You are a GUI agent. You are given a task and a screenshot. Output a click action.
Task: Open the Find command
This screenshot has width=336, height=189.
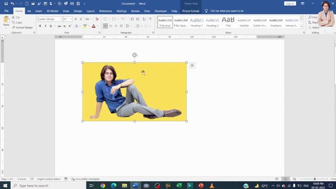313,17
